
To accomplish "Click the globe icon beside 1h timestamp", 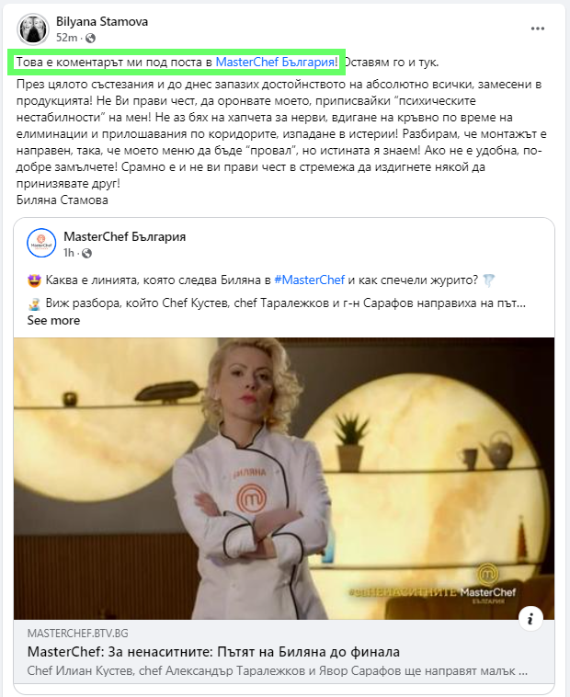I will (86, 254).
